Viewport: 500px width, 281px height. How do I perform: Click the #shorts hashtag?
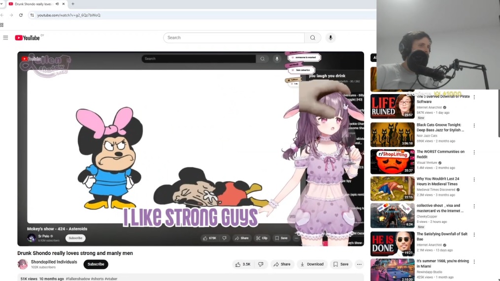(x=97, y=279)
